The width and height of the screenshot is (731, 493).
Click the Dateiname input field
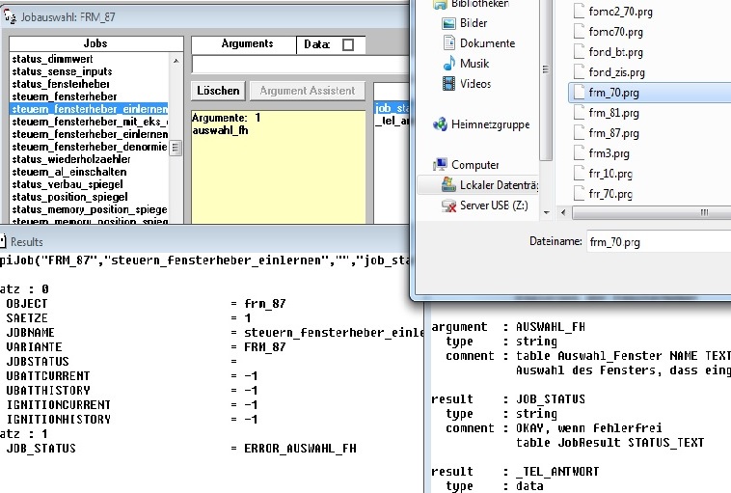point(656,242)
